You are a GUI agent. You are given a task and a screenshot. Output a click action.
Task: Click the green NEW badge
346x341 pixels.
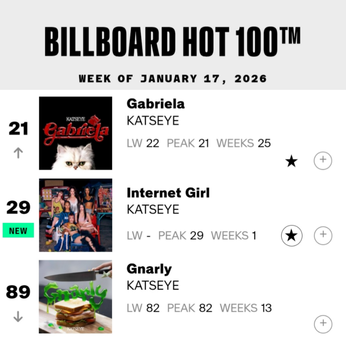(x=18, y=230)
